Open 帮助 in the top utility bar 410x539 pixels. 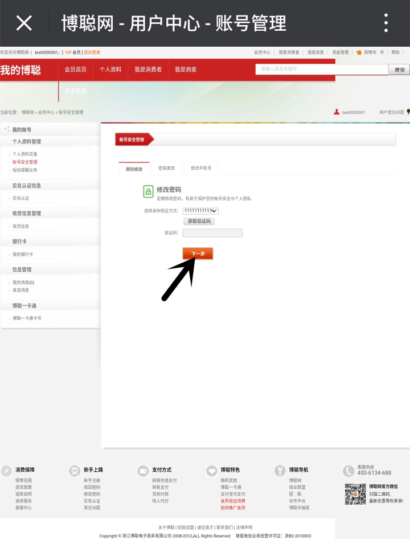[x=396, y=52]
